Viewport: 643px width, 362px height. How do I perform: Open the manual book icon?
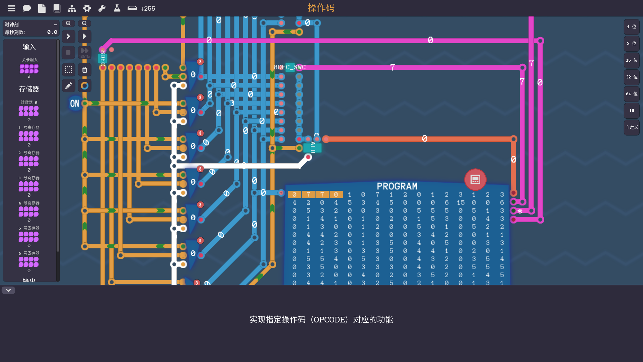pos(57,8)
